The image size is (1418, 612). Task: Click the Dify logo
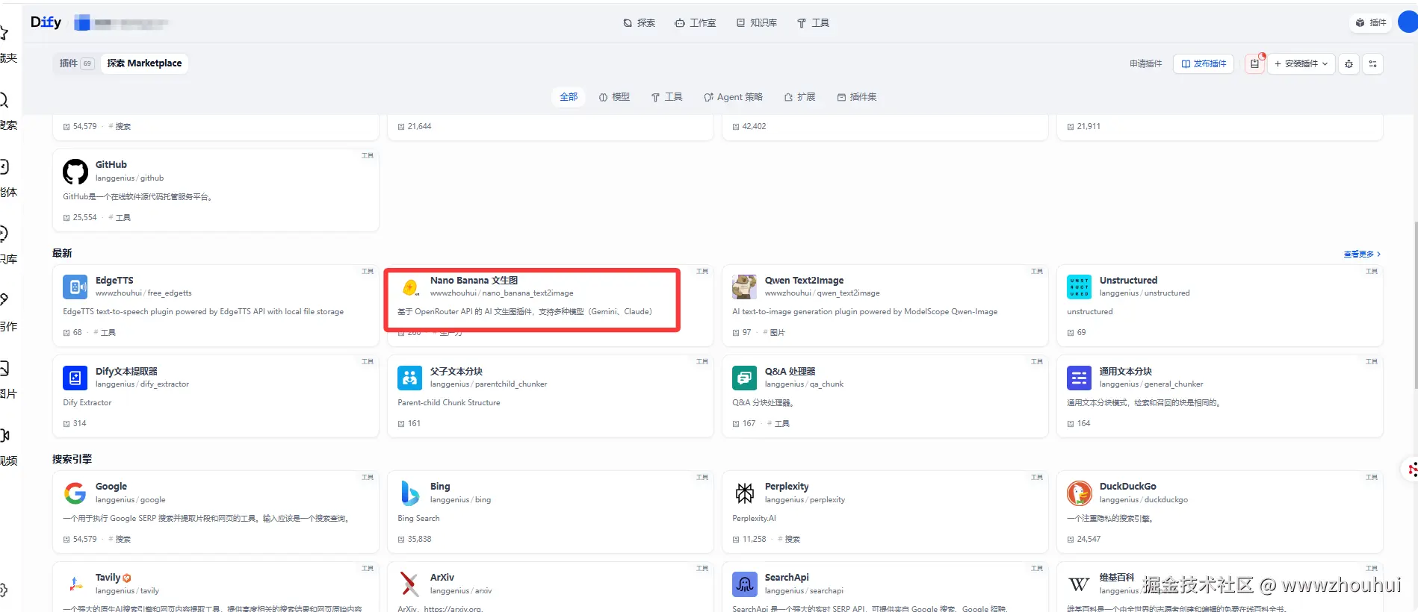click(x=46, y=22)
